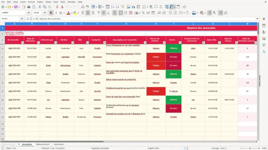Insert a chart

click(133, 7)
